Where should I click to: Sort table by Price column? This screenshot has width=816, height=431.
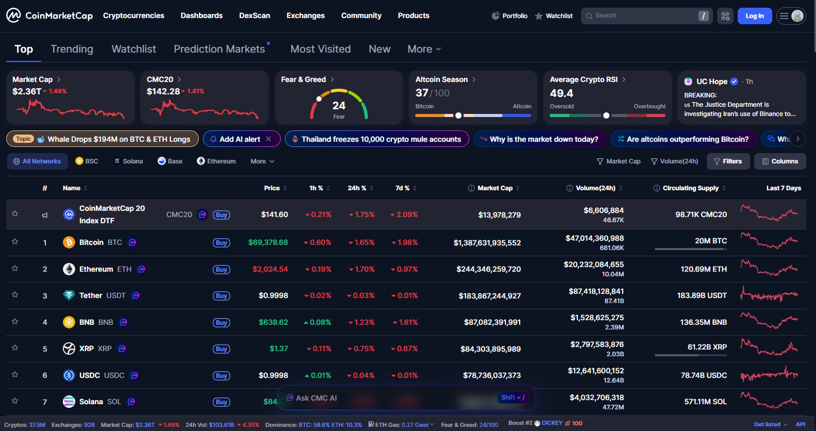pos(275,188)
